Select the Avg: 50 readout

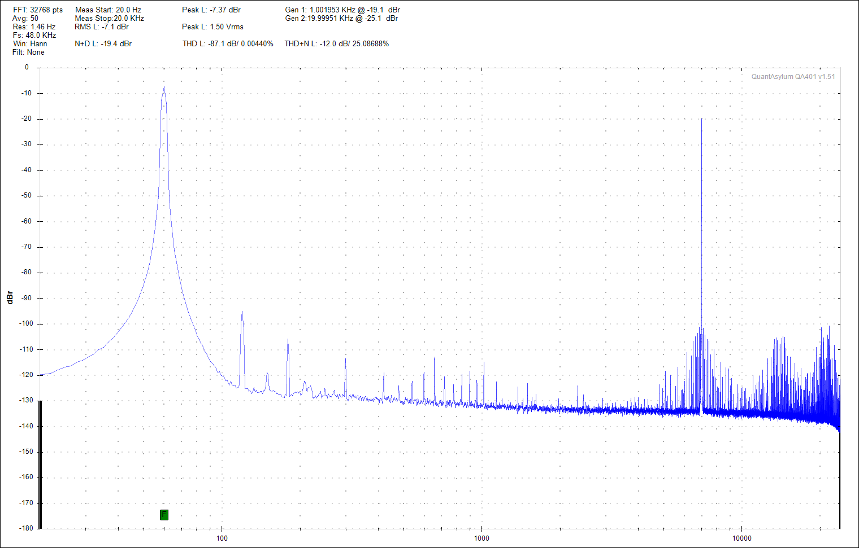[x=25, y=19]
